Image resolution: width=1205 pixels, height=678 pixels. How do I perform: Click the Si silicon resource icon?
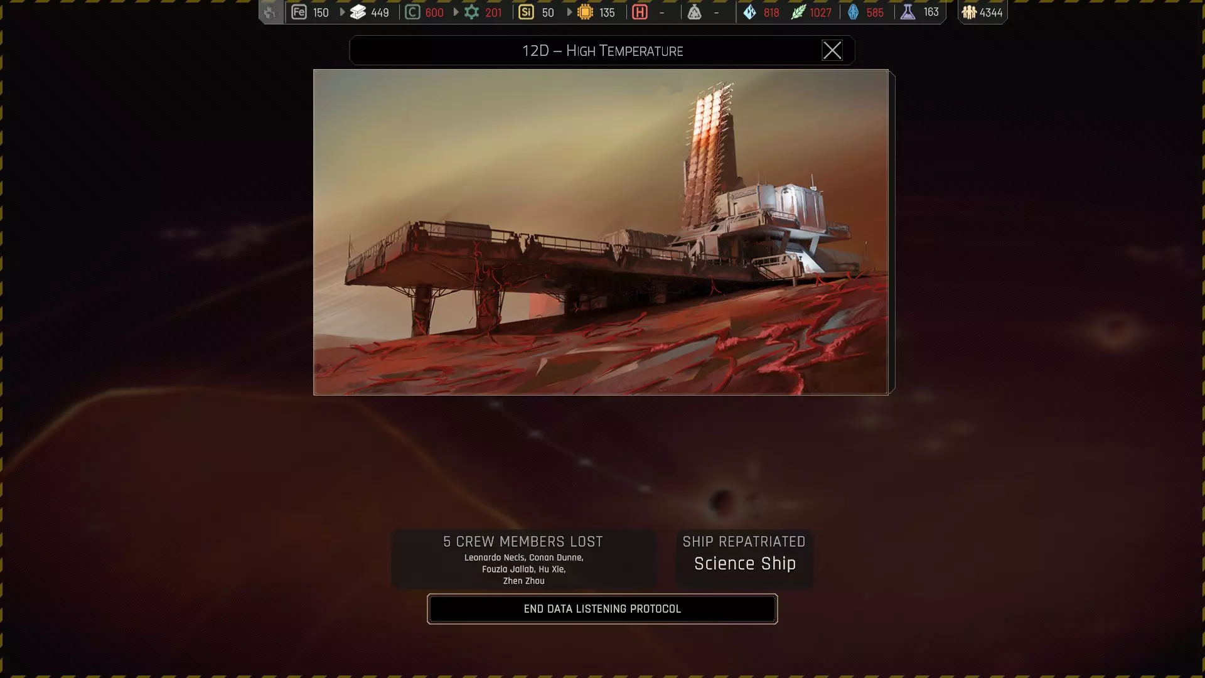tap(527, 12)
